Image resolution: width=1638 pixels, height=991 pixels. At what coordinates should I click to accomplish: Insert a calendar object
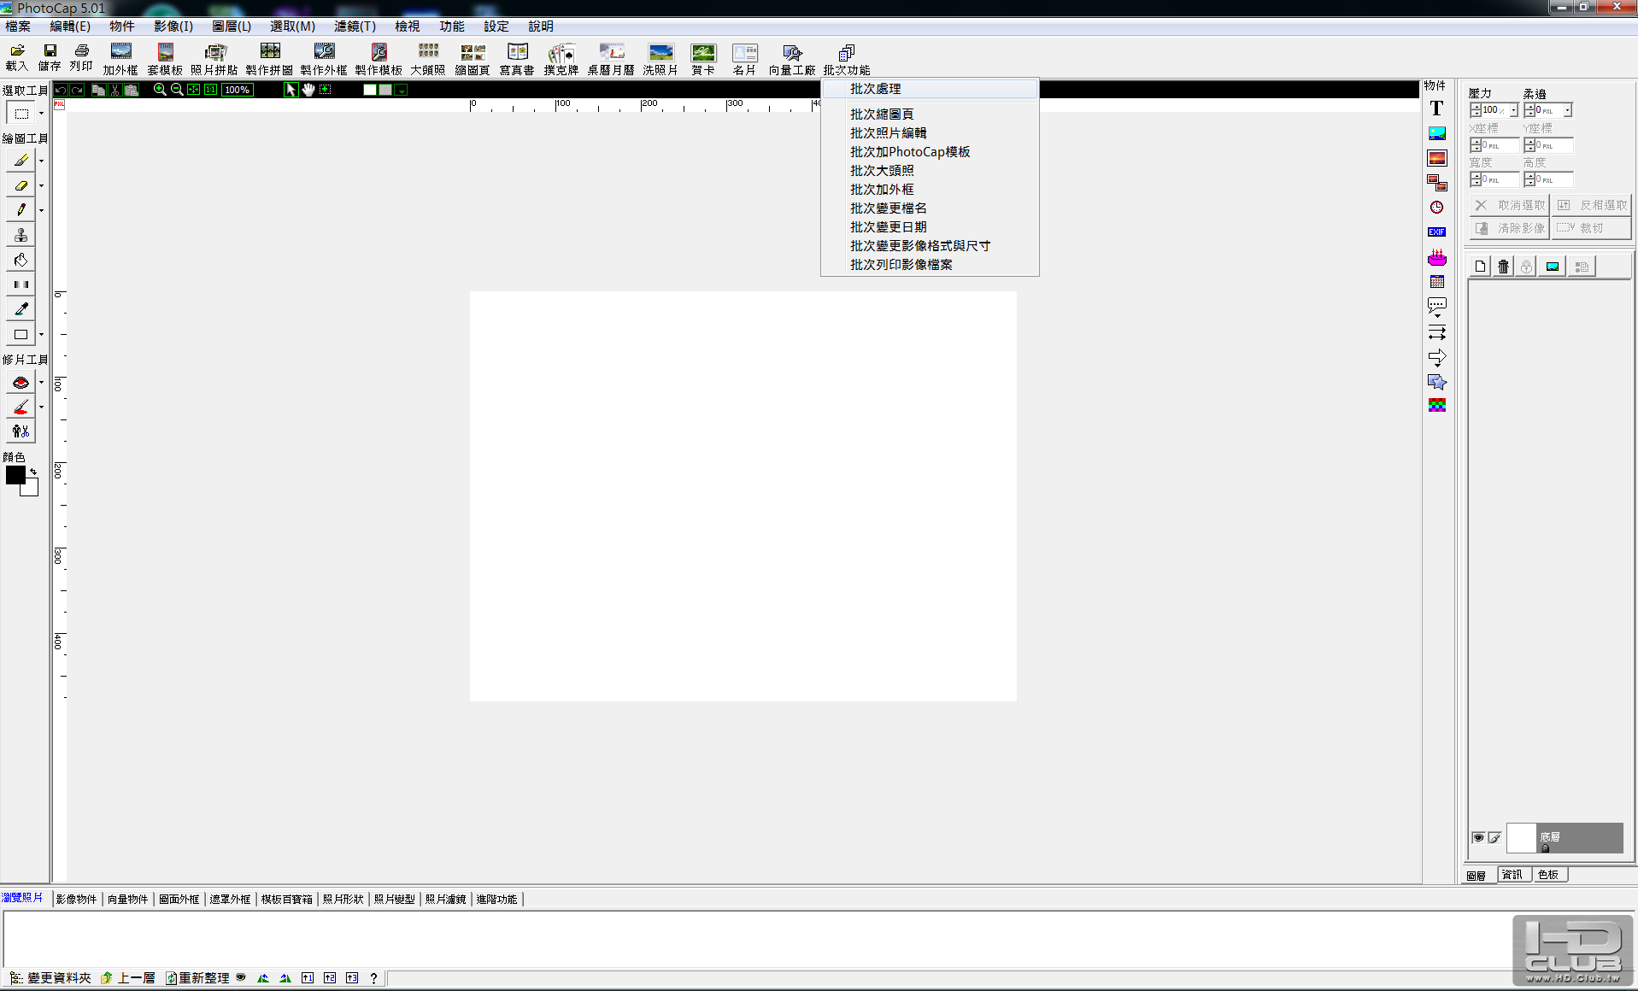coord(1436,282)
